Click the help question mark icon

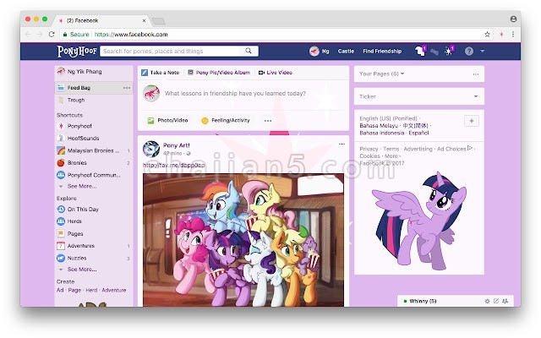[469, 52]
